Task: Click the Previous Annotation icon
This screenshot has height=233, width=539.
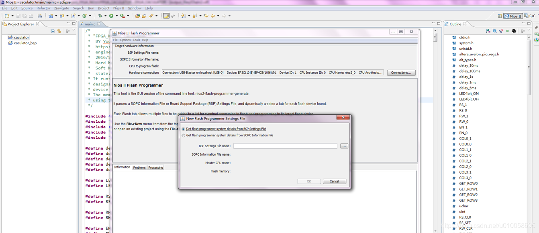Action: [x=195, y=16]
